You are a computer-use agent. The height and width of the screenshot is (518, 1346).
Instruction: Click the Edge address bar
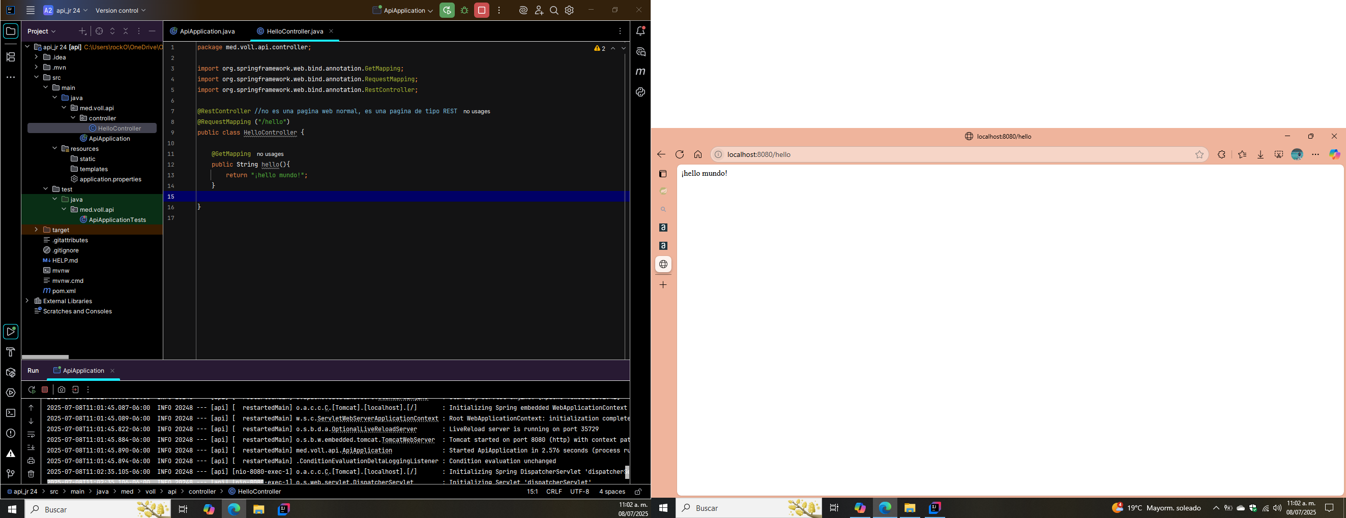click(959, 154)
